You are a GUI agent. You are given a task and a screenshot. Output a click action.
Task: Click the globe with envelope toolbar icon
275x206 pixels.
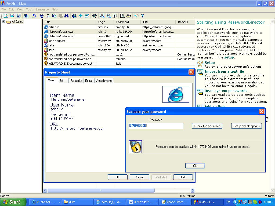point(26,16)
